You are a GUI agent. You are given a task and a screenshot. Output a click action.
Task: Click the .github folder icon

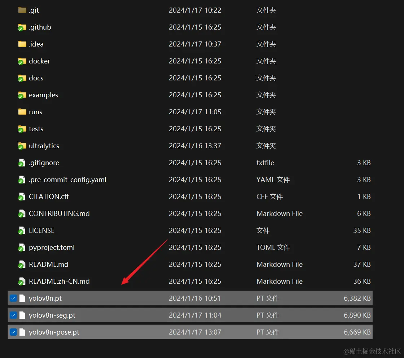point(22,27)
